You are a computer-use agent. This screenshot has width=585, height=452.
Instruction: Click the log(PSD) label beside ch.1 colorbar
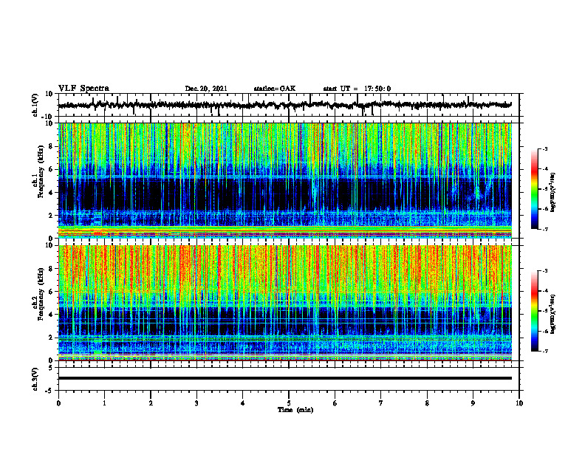(x=552, y=192)
